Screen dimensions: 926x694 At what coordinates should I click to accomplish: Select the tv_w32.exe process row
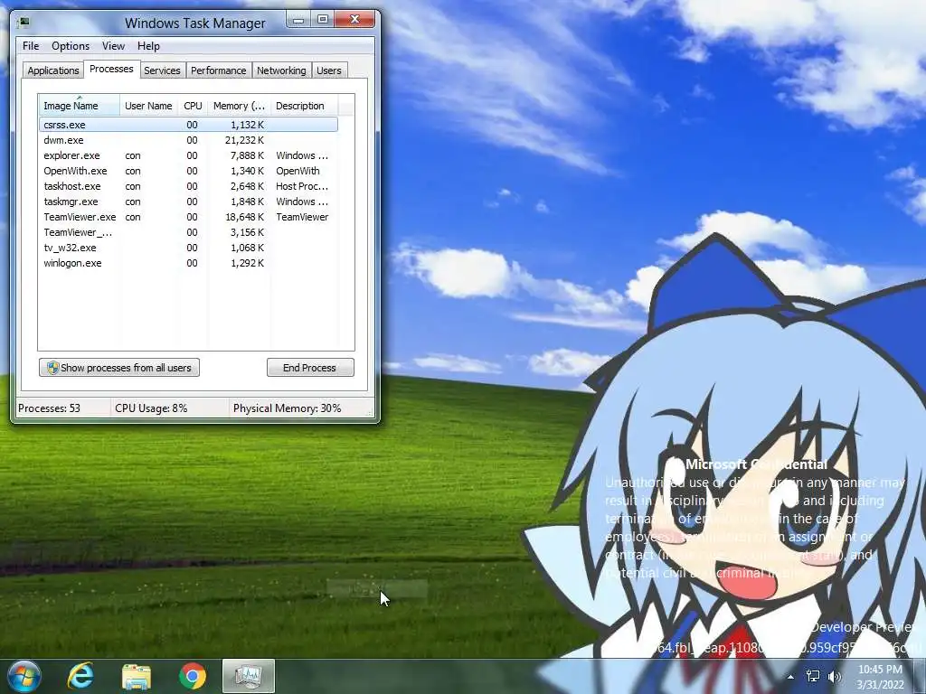(x=188, y=248)
